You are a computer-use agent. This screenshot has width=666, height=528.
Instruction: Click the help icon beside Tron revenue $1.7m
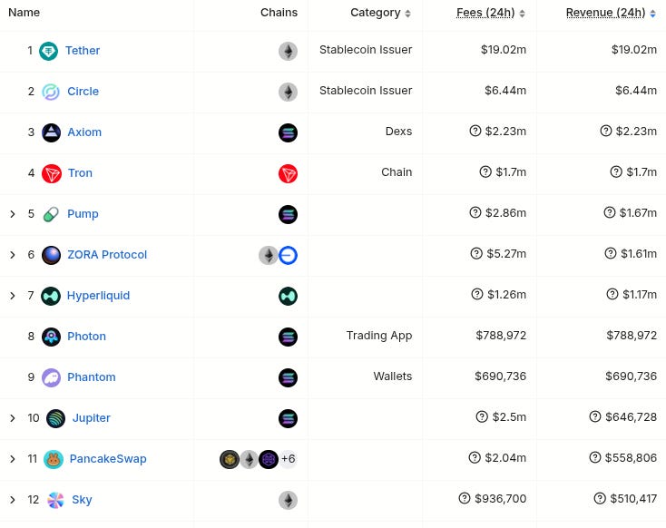pyautogui.click(x=616, y=171)
